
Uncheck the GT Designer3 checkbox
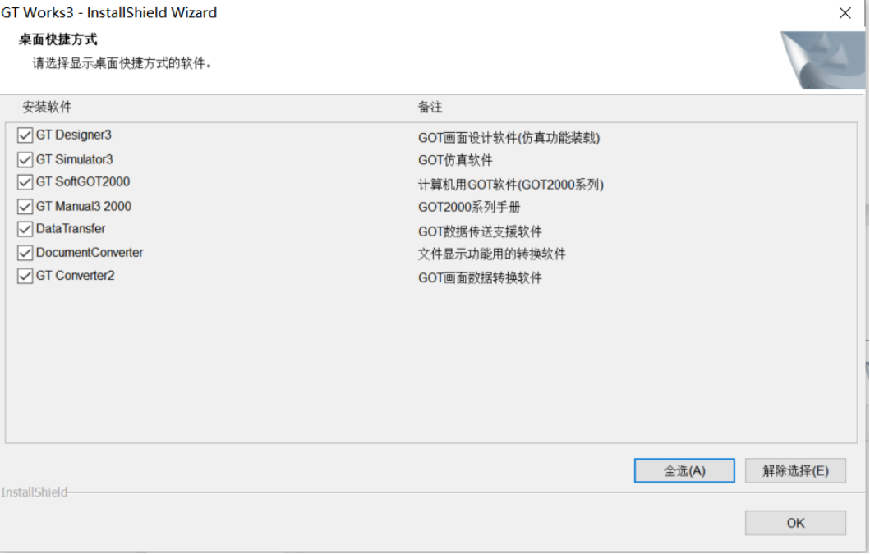pyautogui.click(x=25, y=135)
